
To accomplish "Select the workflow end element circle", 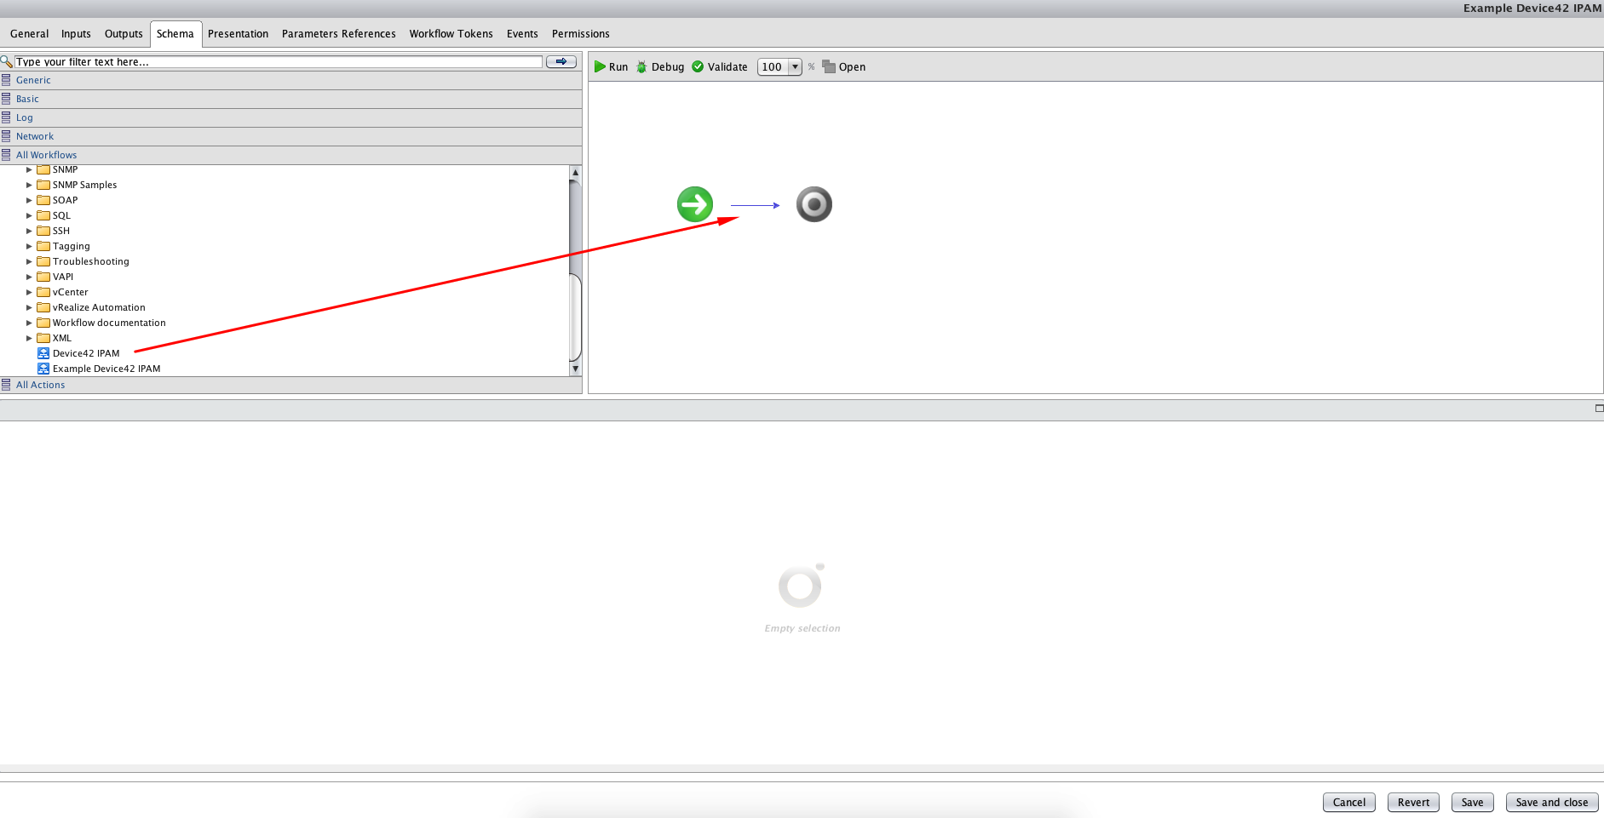I will (813, 203).
